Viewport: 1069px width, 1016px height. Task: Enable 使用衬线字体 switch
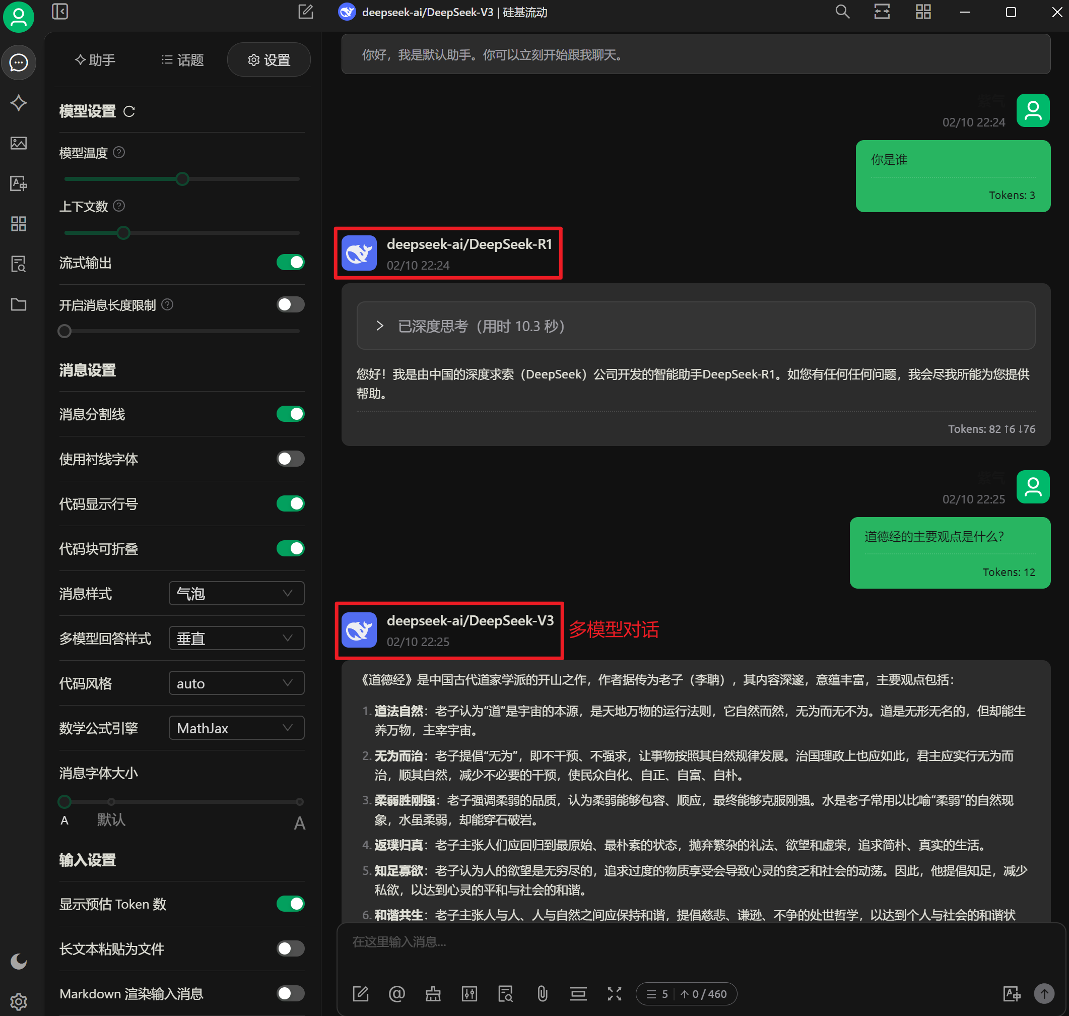(x=290, y=459)
